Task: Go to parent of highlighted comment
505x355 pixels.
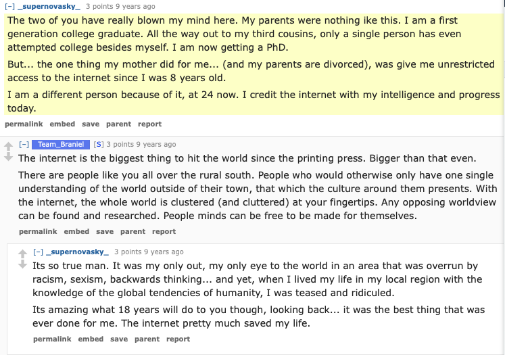Action: (118, 124)
